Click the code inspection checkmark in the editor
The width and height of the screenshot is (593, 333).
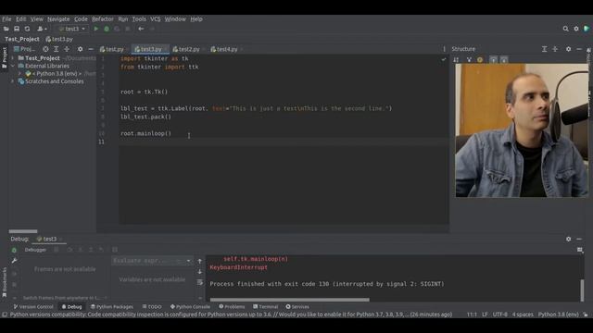443,59
